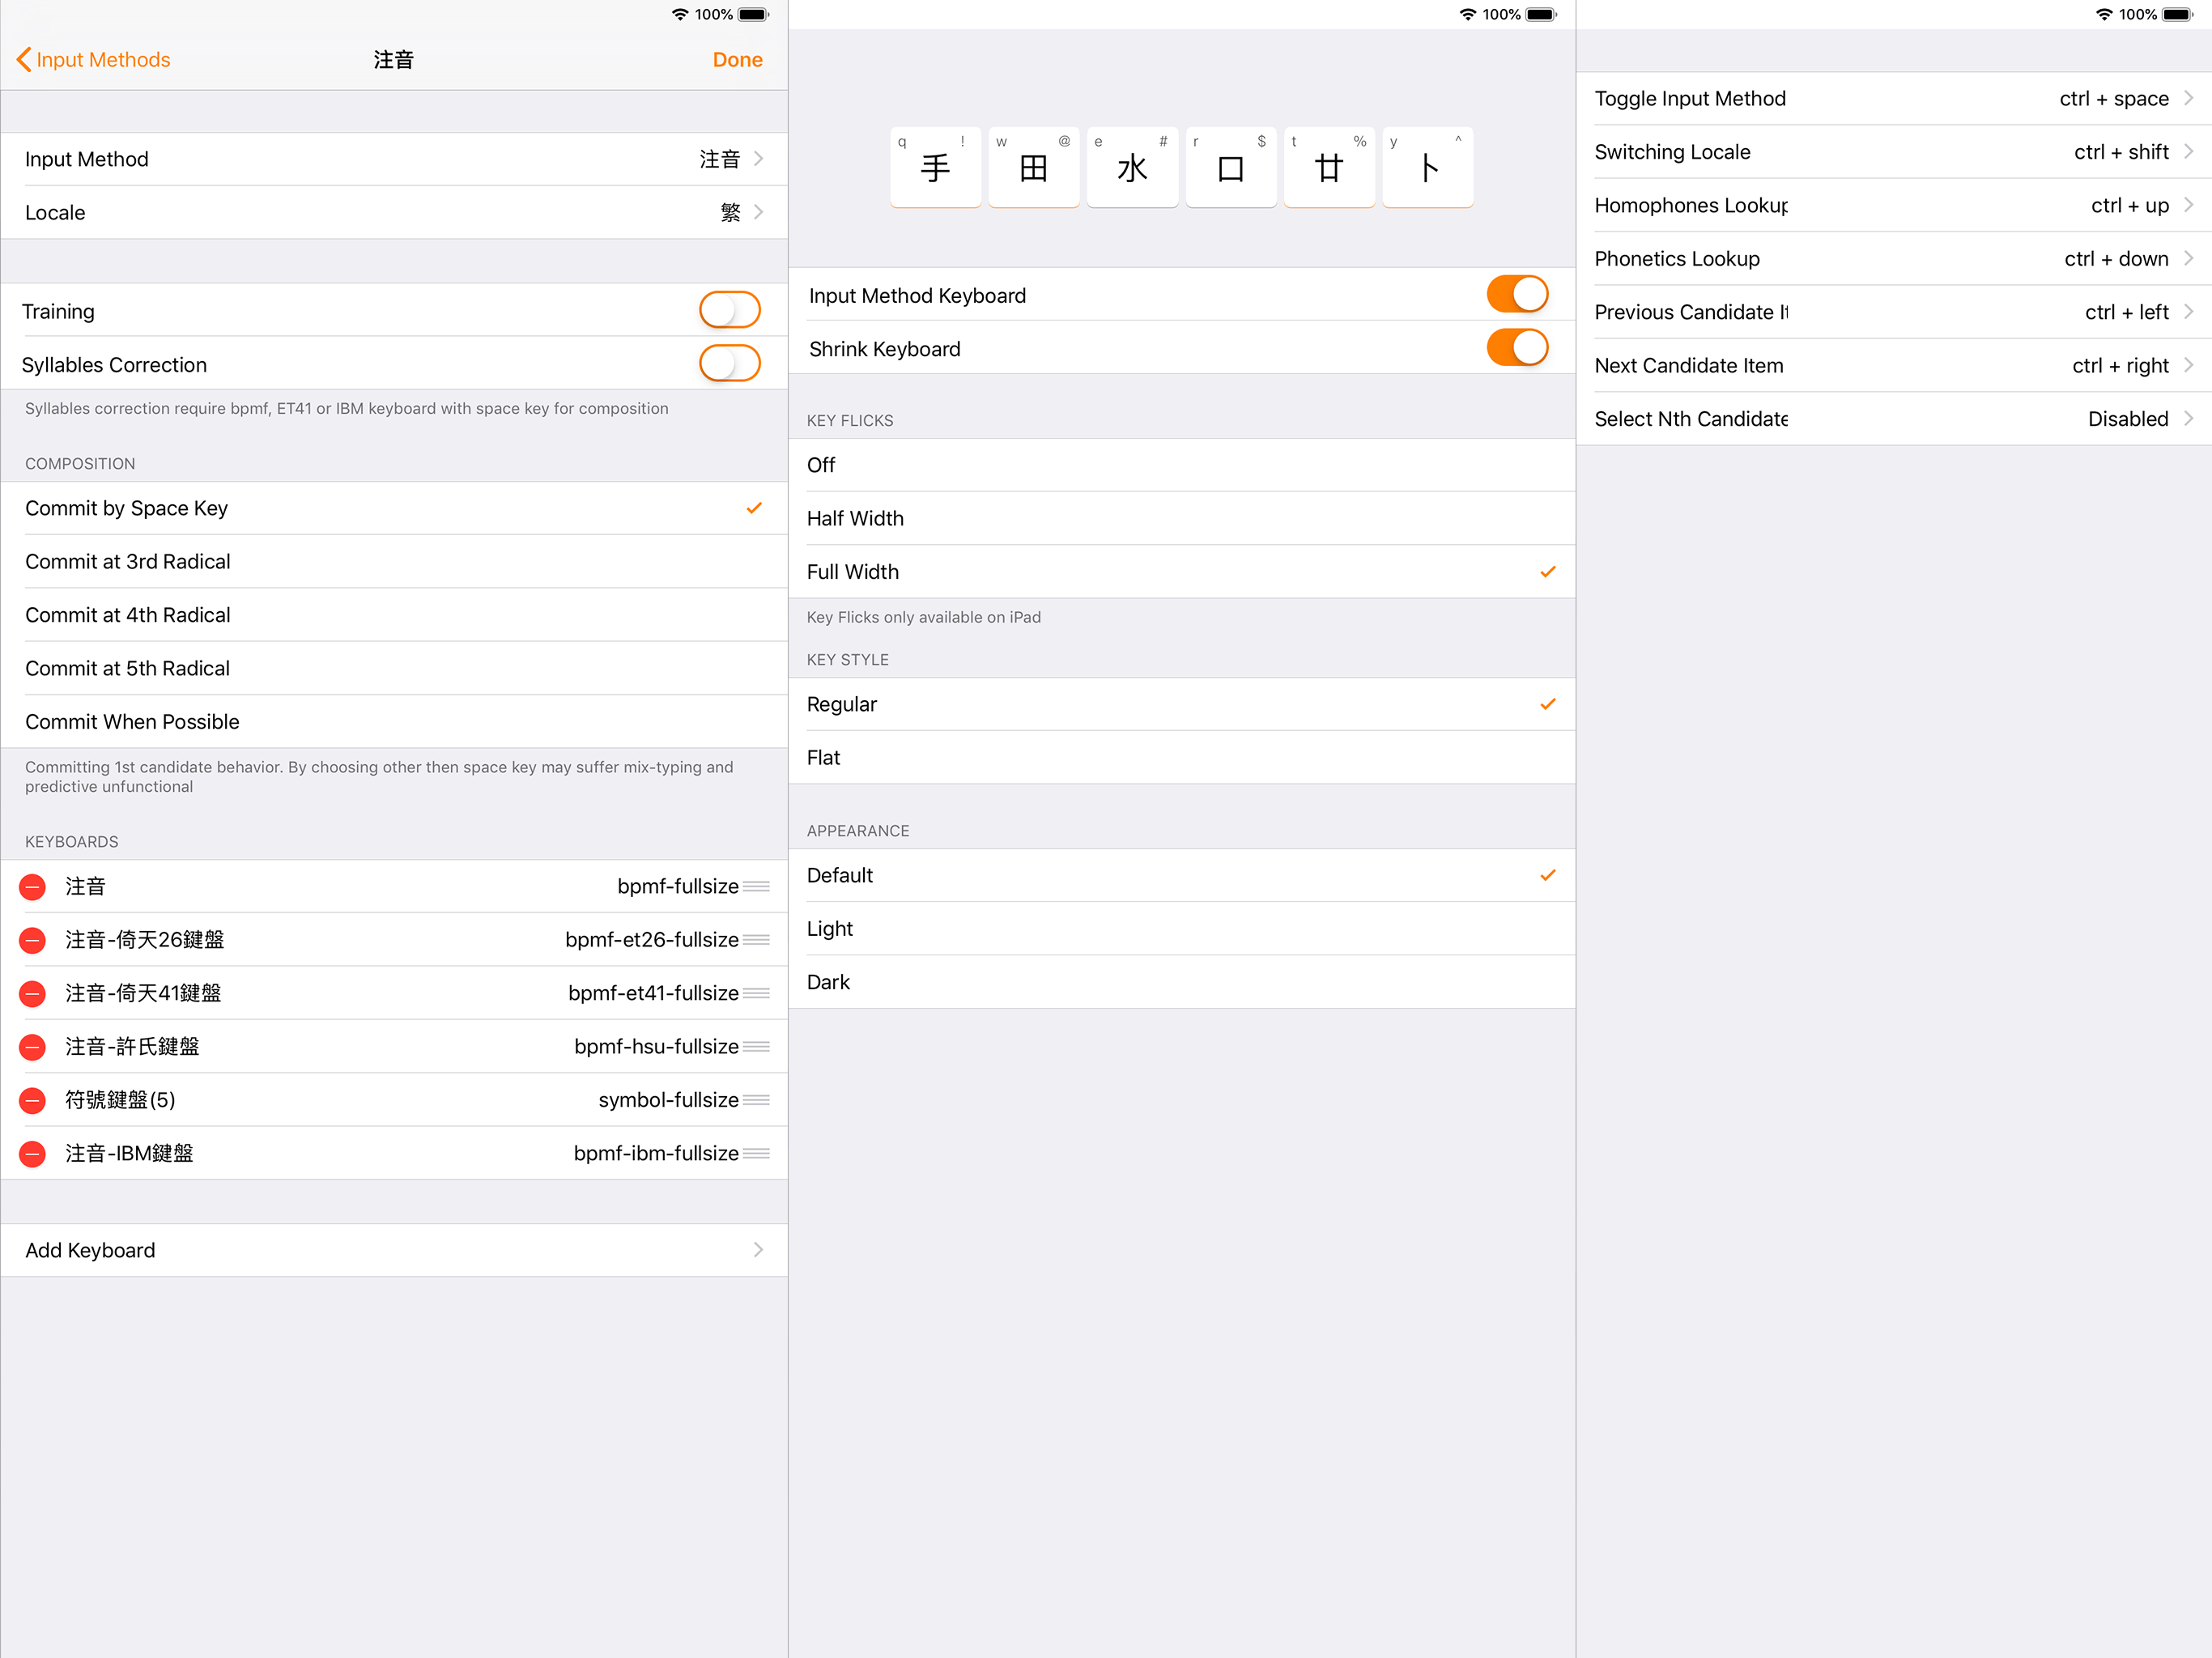Select Commit at 5th Radical
Screen dimensions: 2212x1658
[x=394, y=668]
